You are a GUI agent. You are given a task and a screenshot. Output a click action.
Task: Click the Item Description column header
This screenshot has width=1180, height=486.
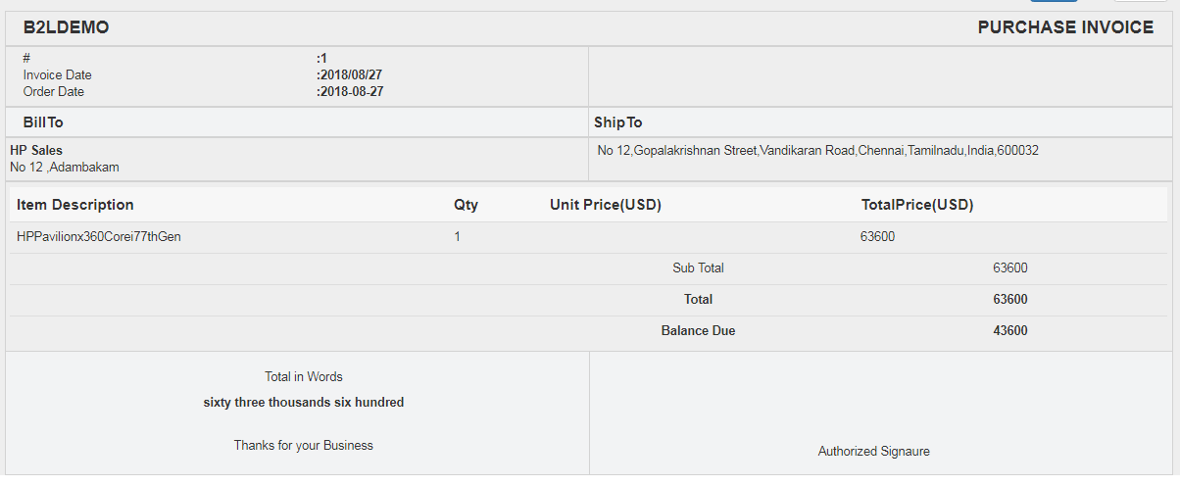pyautogui.click(x=75, y=205)
